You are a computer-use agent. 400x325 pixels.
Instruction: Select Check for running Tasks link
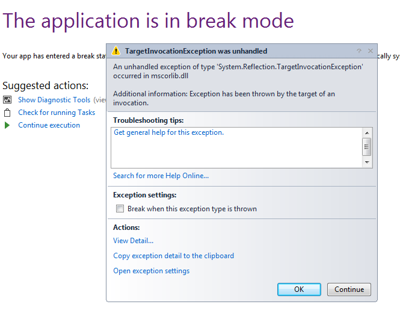click(x=57, y=113)
